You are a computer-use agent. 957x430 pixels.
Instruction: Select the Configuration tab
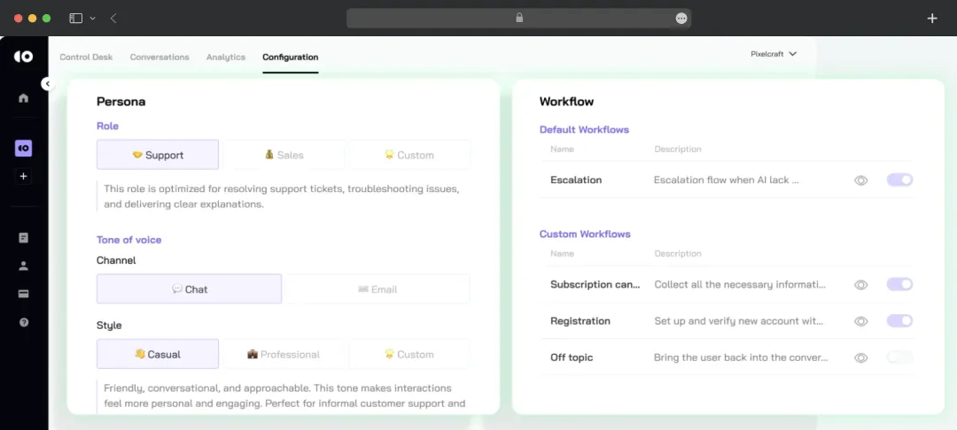click(291, 58)
